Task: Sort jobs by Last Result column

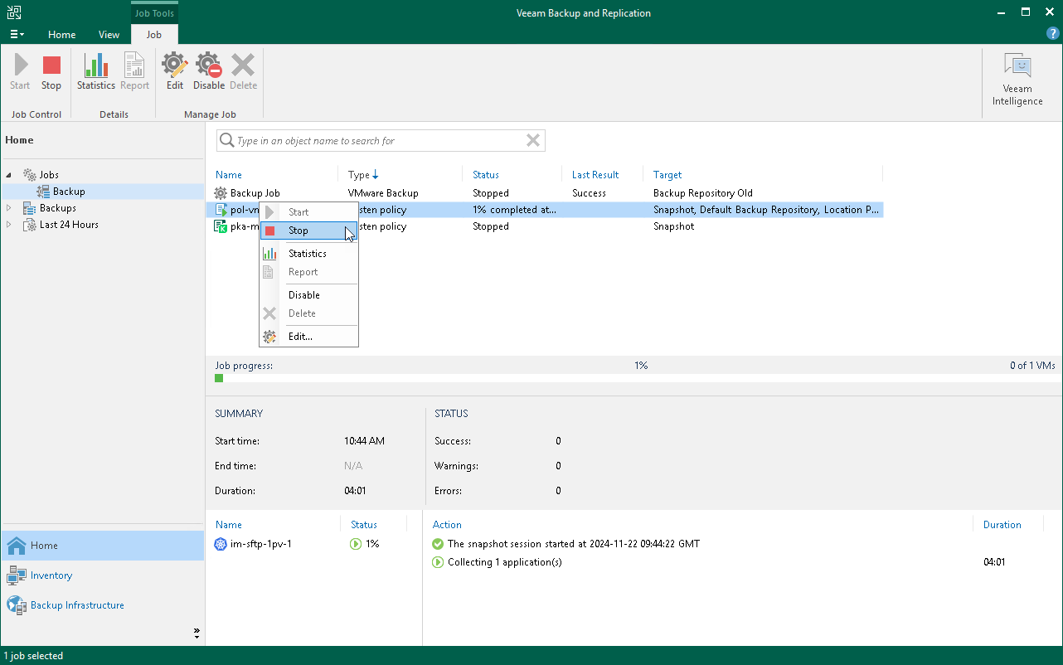Action: [x=595, y=175]
